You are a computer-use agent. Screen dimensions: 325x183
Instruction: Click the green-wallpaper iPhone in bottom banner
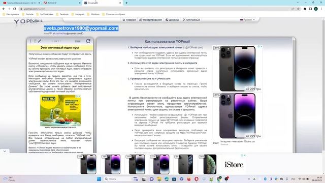(x=210, y=164)
